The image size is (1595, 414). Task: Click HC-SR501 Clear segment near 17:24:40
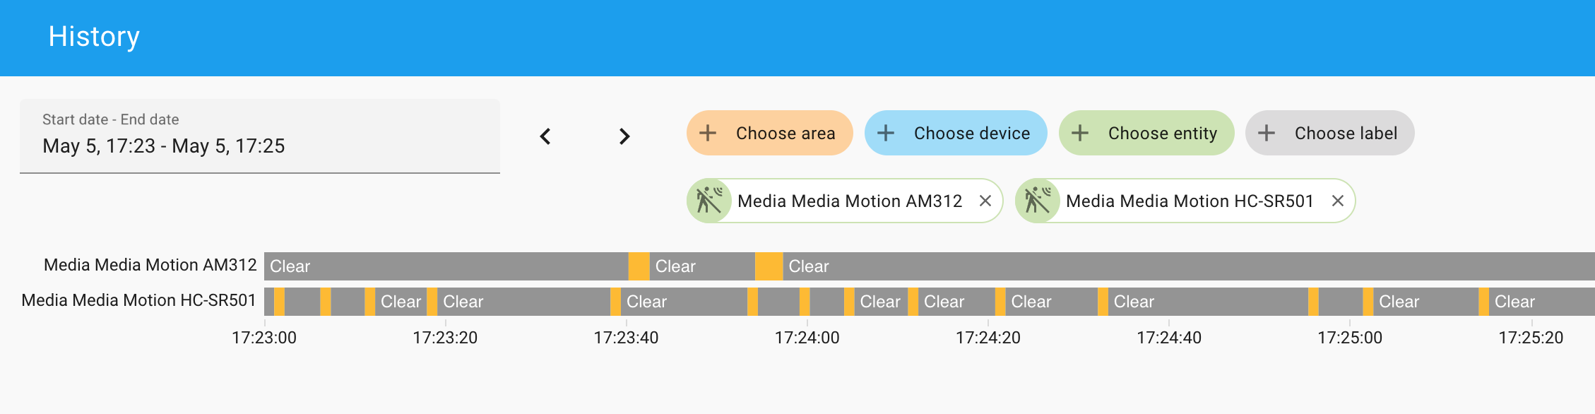[x=1208, y=302]
